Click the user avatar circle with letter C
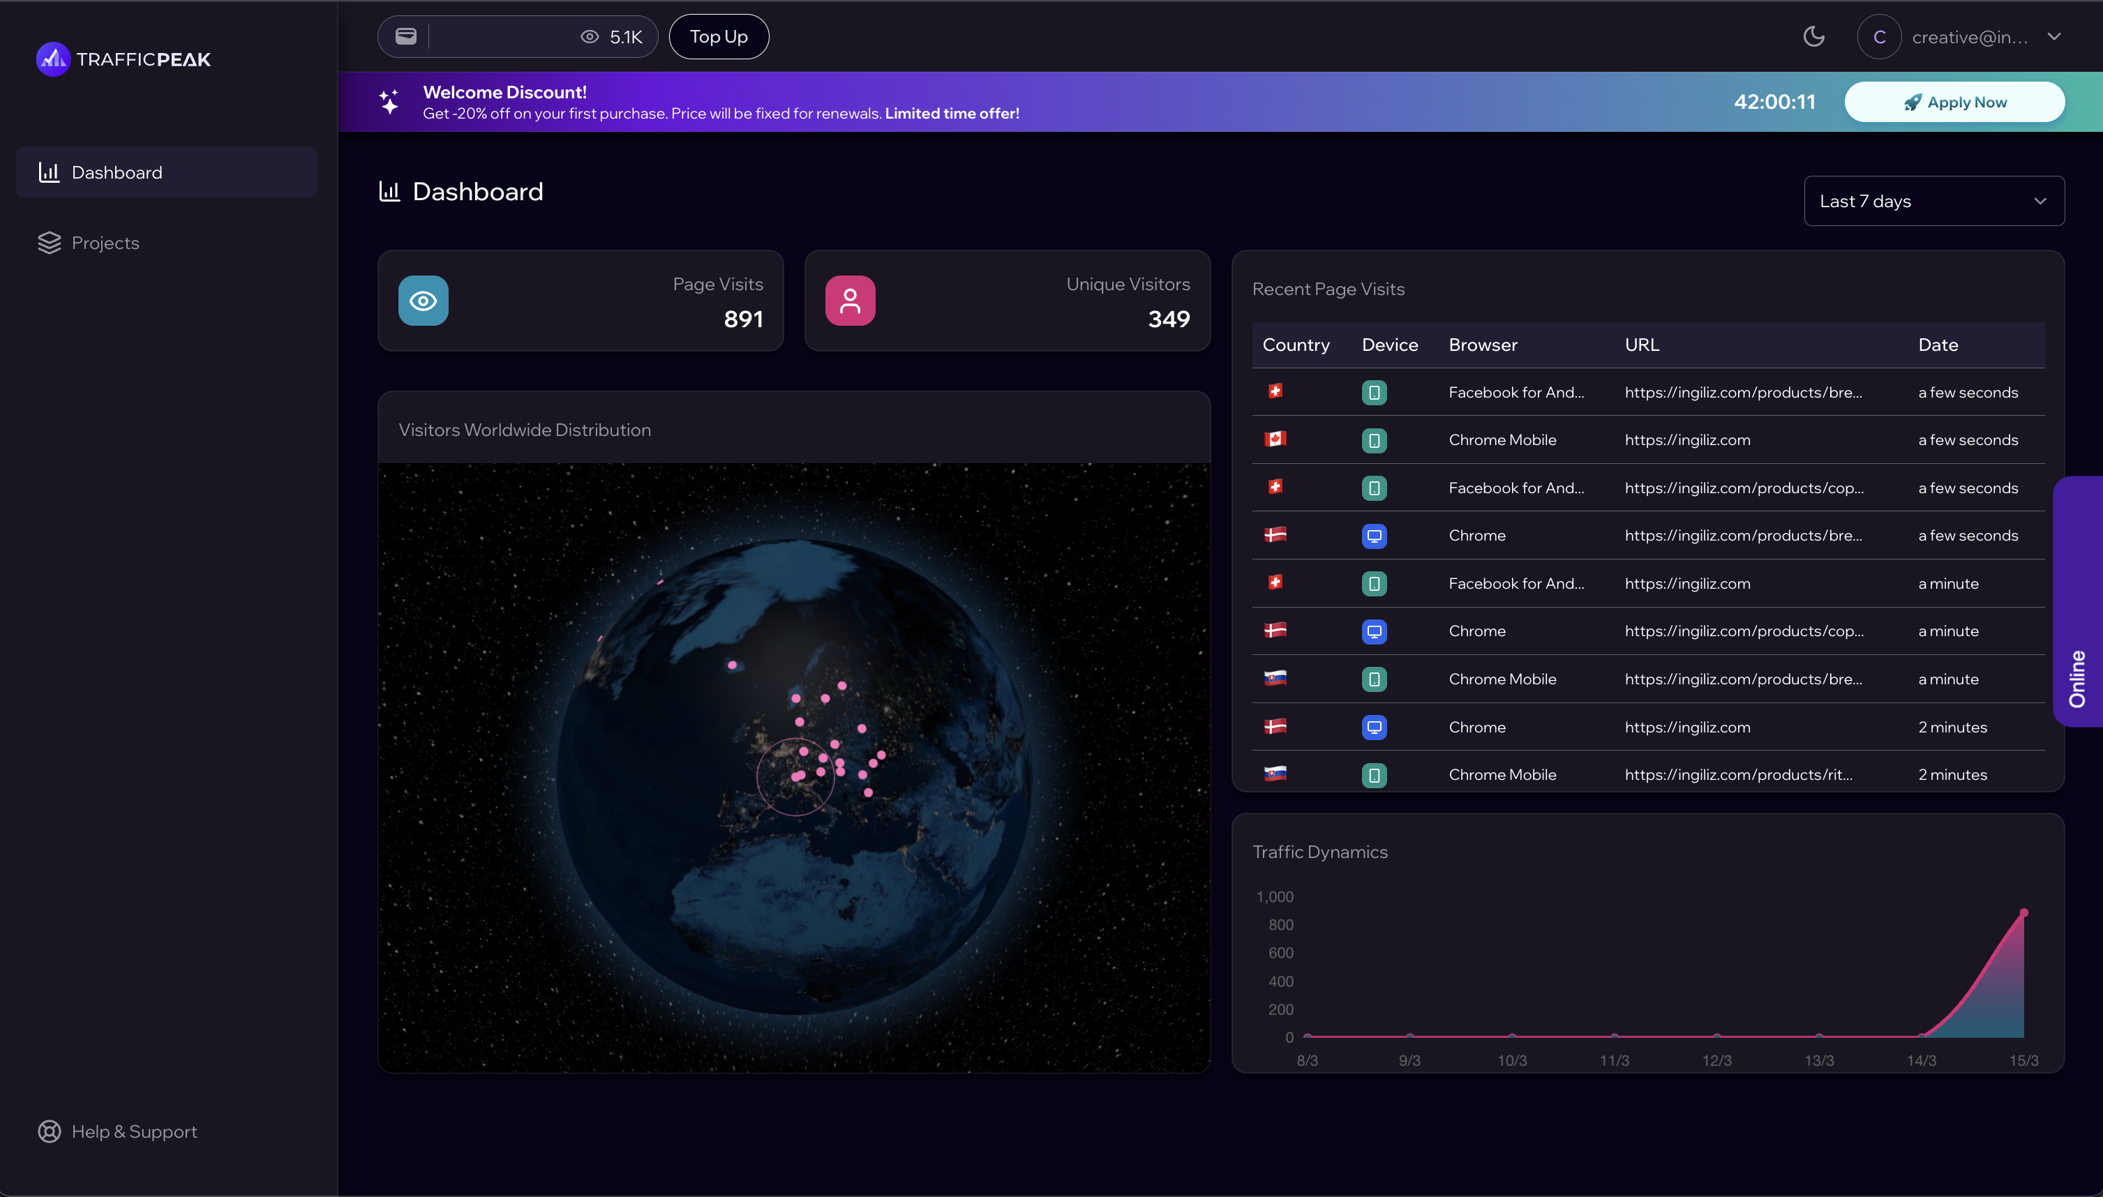 point(1878,37)
